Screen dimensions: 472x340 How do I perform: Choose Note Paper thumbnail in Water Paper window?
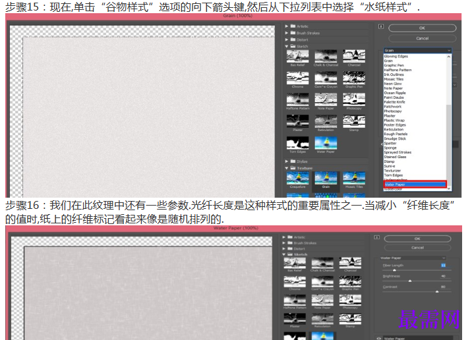322,300
